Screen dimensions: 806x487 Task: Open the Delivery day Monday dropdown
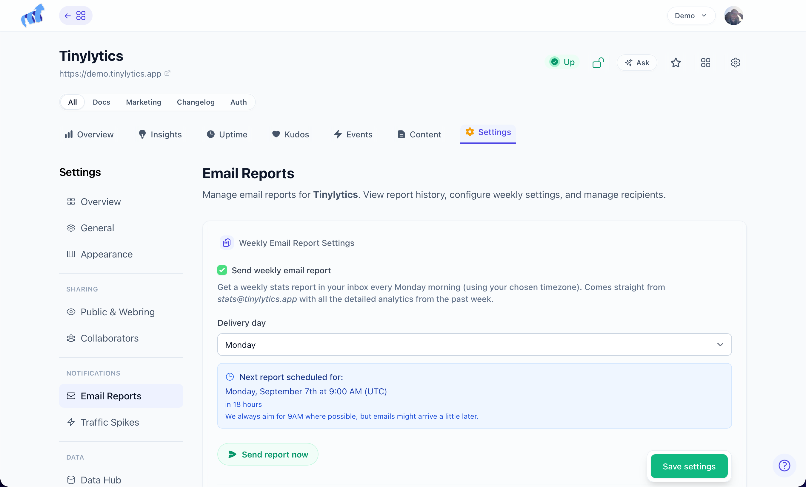click(x=474, y=345)
